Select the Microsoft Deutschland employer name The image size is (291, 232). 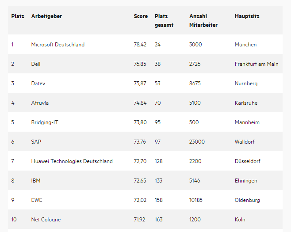pyautogui.click(x=58, y=45)
